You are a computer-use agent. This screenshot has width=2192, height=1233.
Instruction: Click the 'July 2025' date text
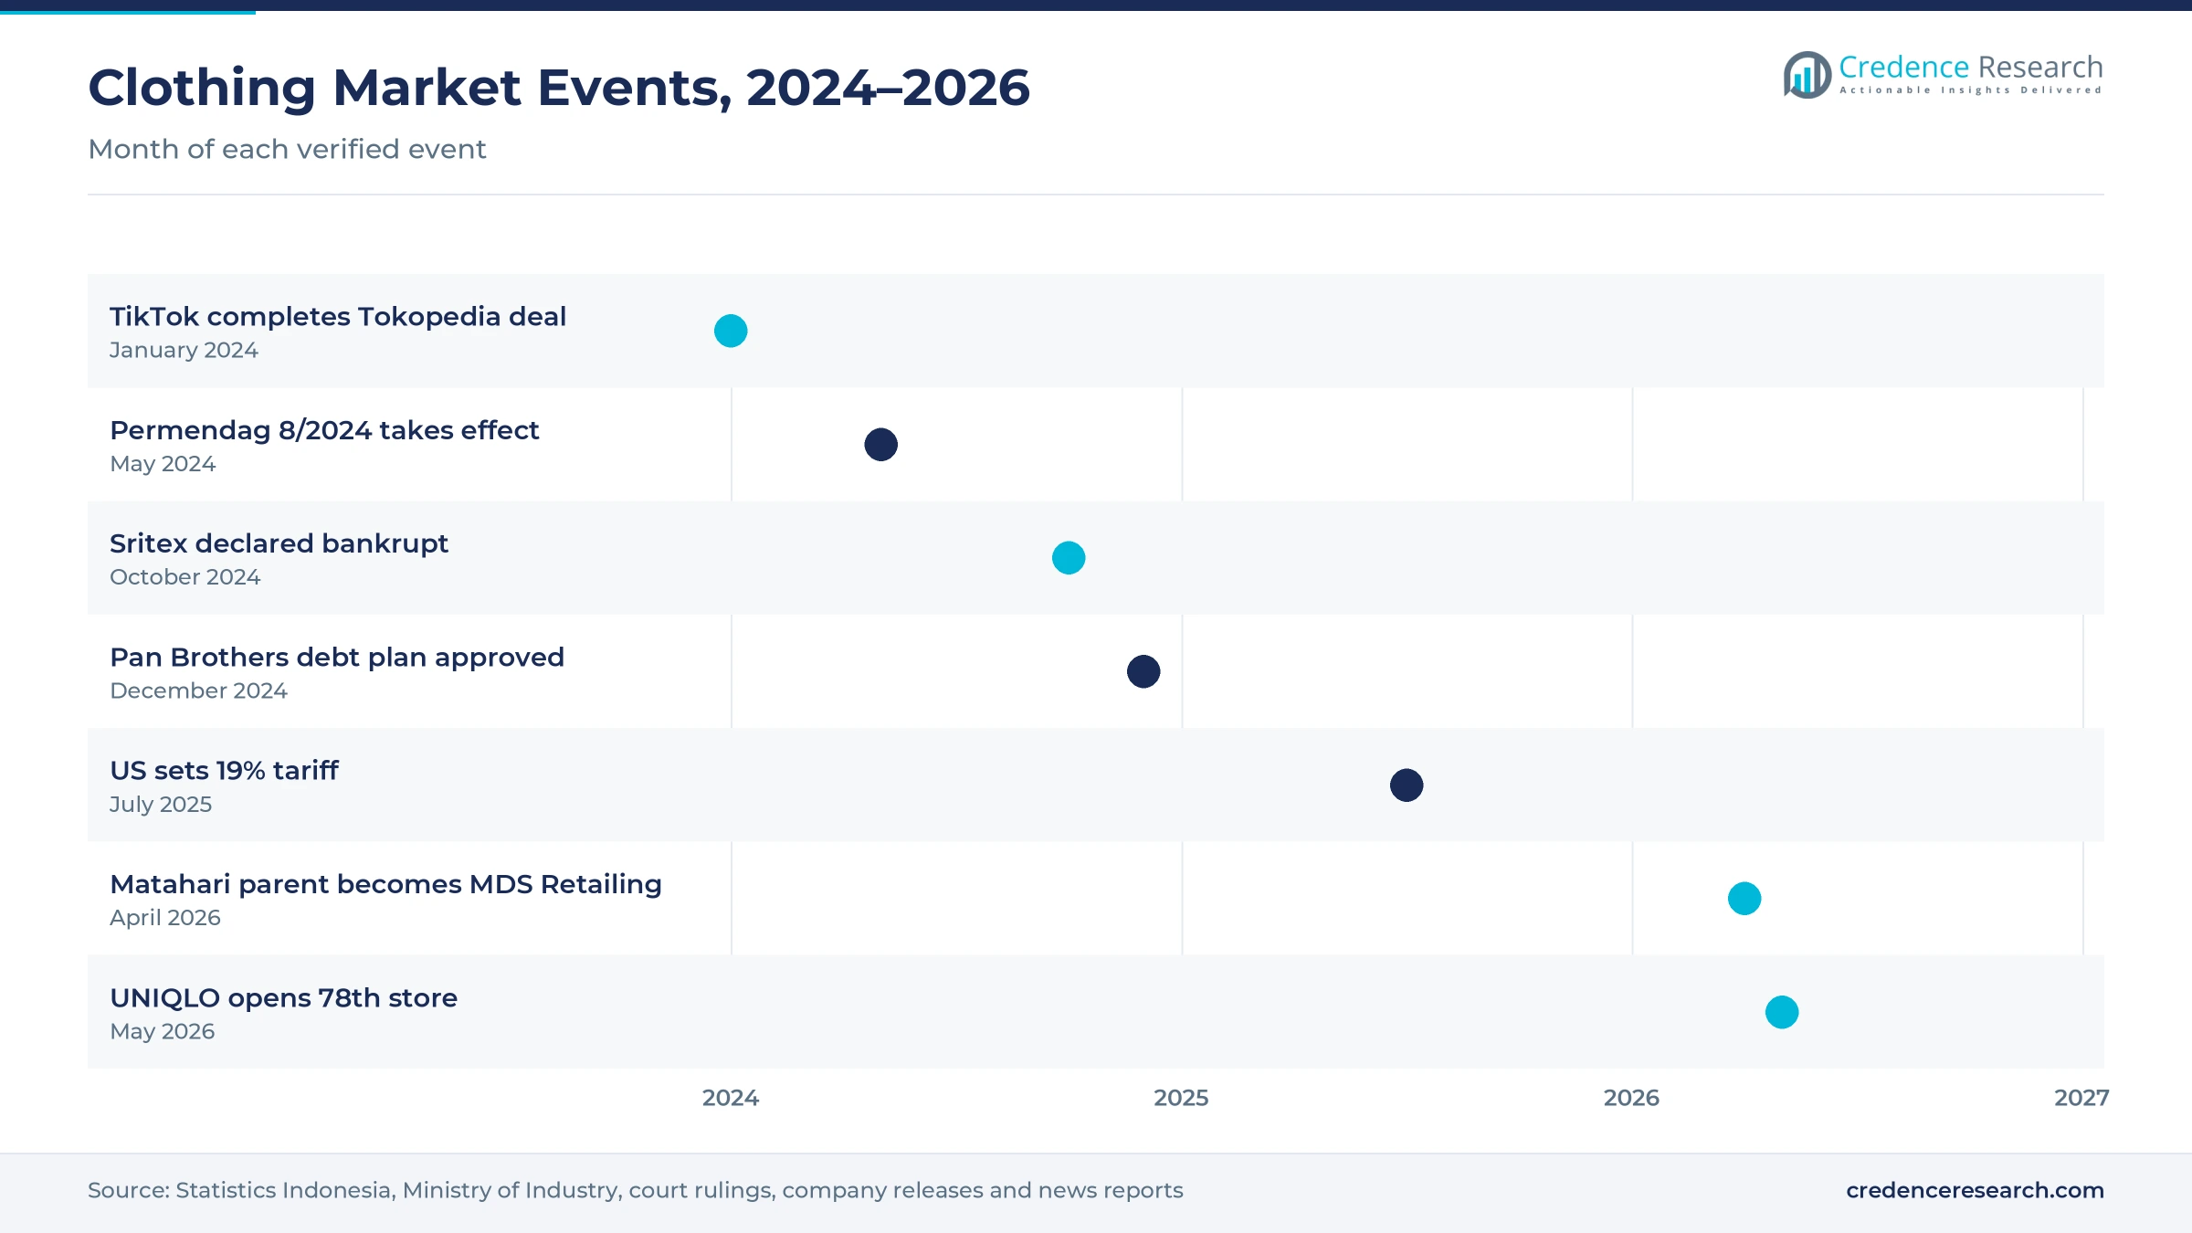coord(161,805)
